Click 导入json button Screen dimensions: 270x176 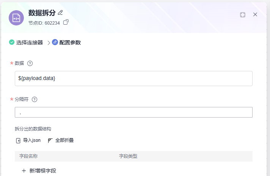click(x=28, y=140)
